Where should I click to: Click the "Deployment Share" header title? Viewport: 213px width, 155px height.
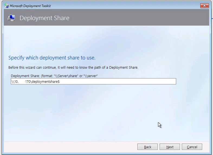click(x=44, y=18)
